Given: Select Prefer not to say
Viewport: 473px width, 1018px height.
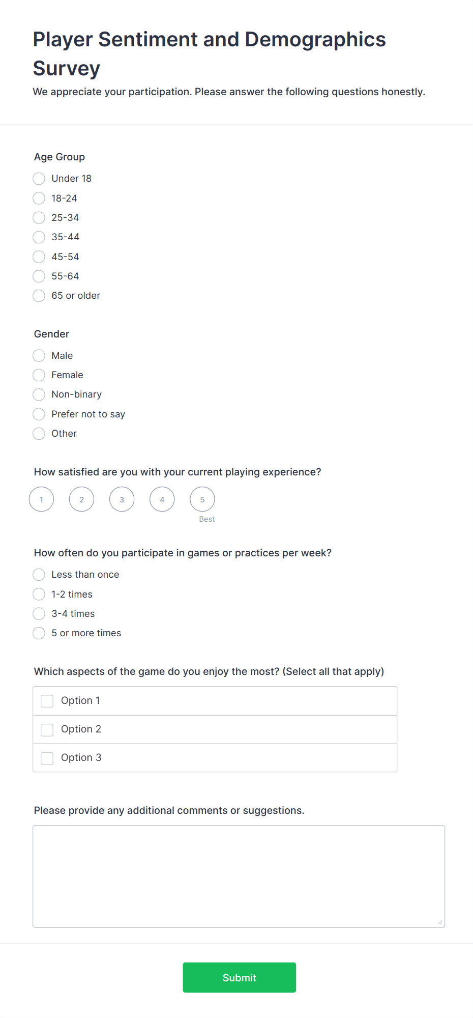Looking at the screenshot, I should [x=39, y=414].
